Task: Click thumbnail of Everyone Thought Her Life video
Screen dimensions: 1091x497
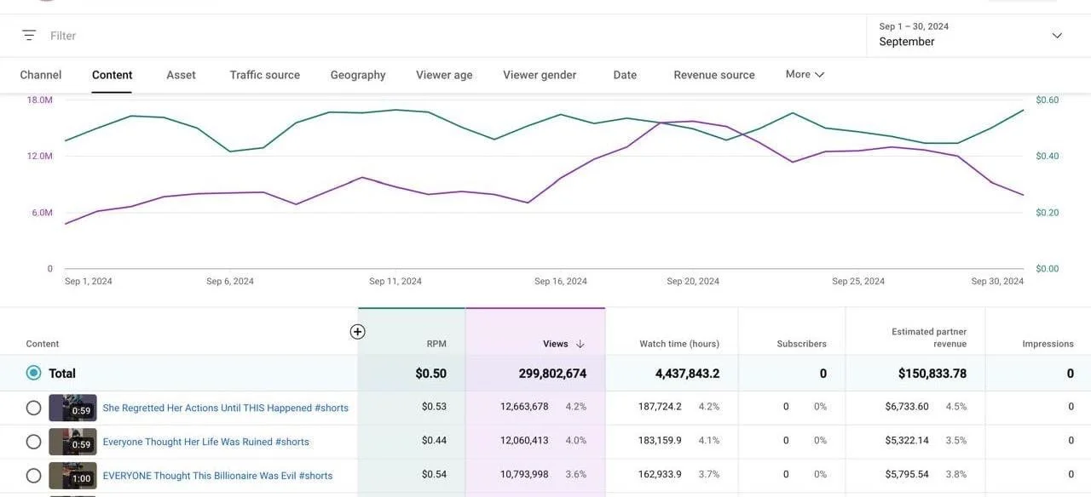Action: click(72, 442)
